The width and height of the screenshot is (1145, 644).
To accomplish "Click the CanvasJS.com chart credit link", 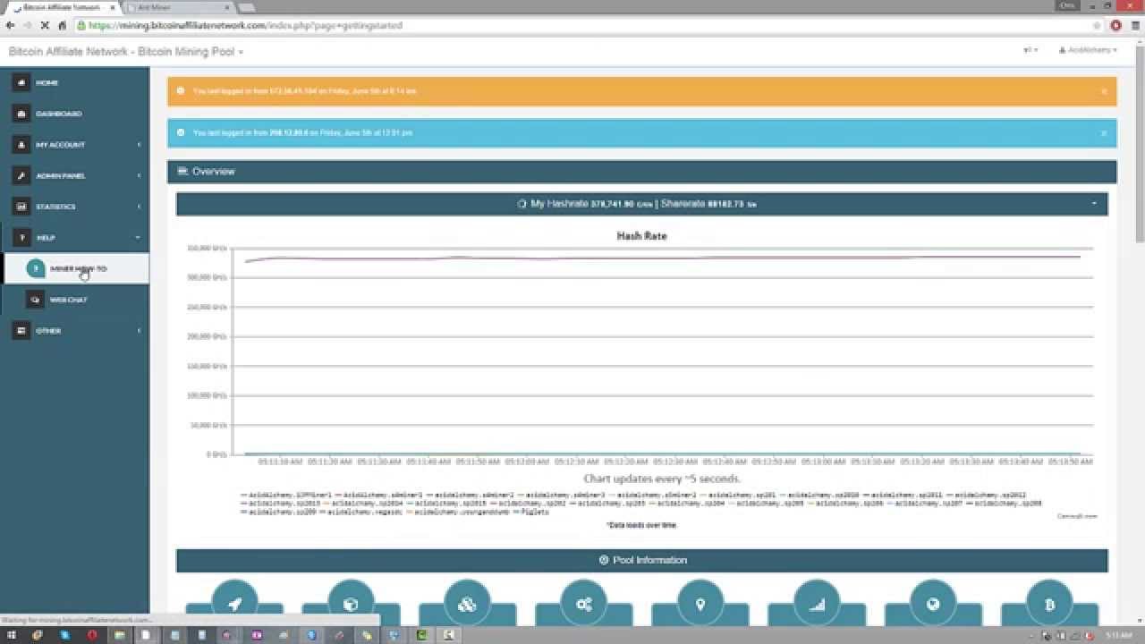I will pos(1076,516).
